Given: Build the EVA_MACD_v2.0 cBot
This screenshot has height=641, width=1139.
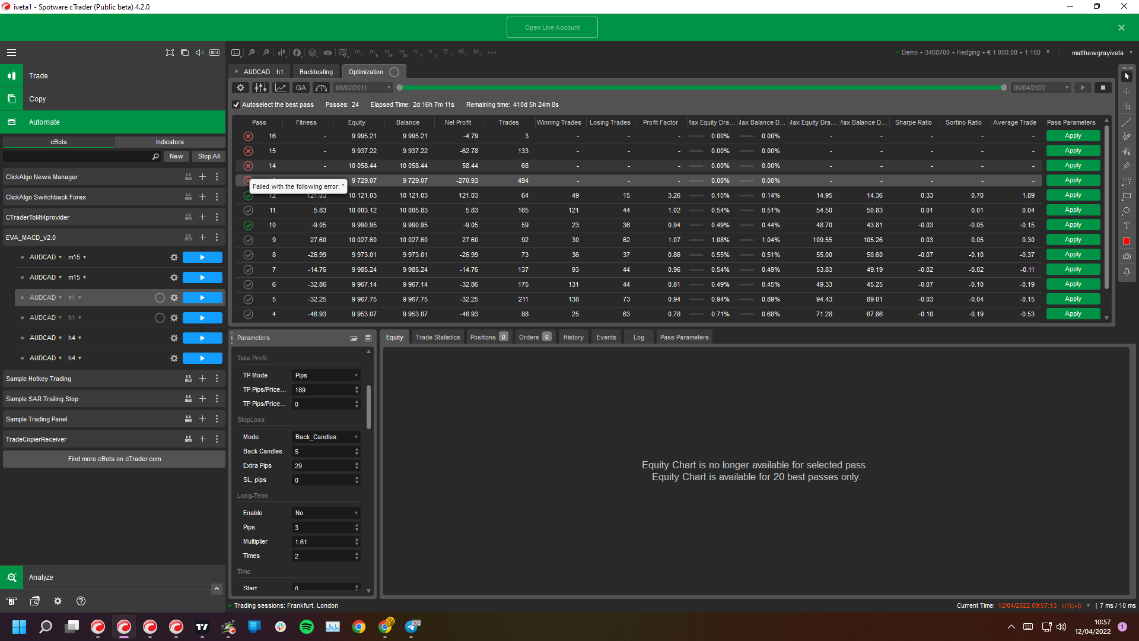Looking at the screenshot, I should pos(188,237).
